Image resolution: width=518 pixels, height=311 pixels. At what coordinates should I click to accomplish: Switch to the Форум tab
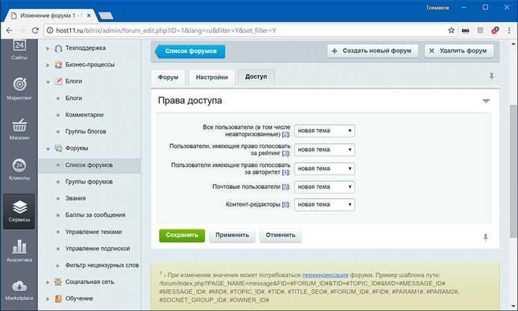(168, 77)
